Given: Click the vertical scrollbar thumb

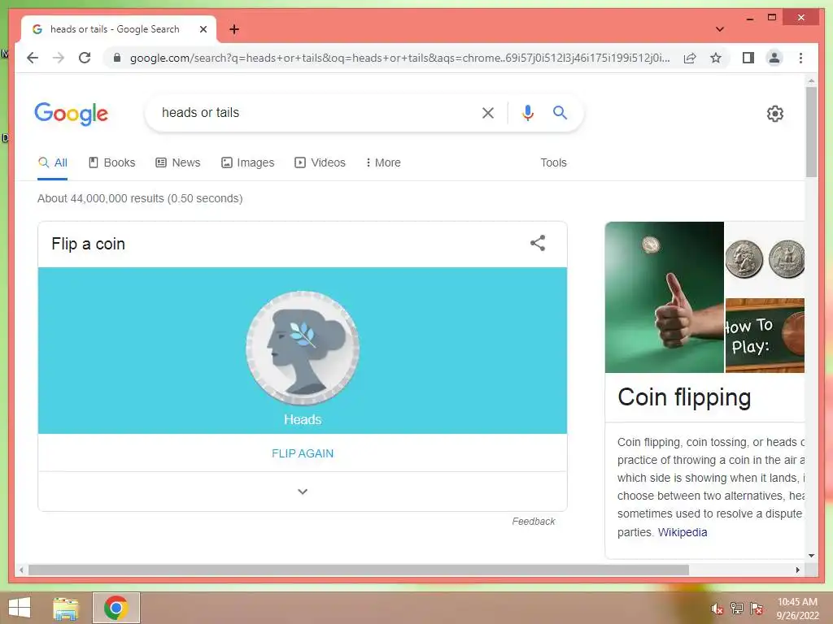Looking at the screenshot, I should tap(811, 132).
